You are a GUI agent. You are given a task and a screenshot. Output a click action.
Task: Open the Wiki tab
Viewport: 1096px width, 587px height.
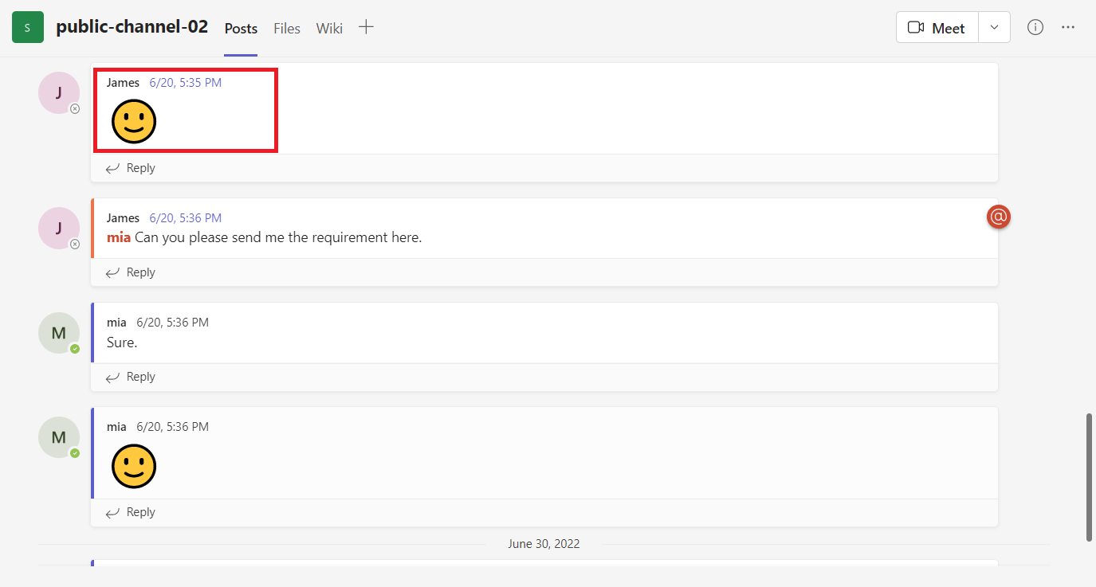point(329,29)
